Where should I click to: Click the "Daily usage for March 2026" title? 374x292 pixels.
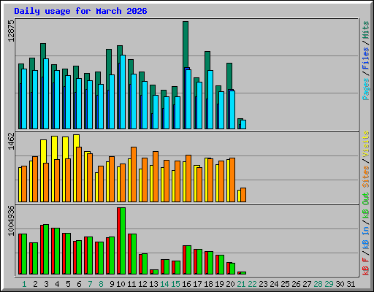coord(80,11)
